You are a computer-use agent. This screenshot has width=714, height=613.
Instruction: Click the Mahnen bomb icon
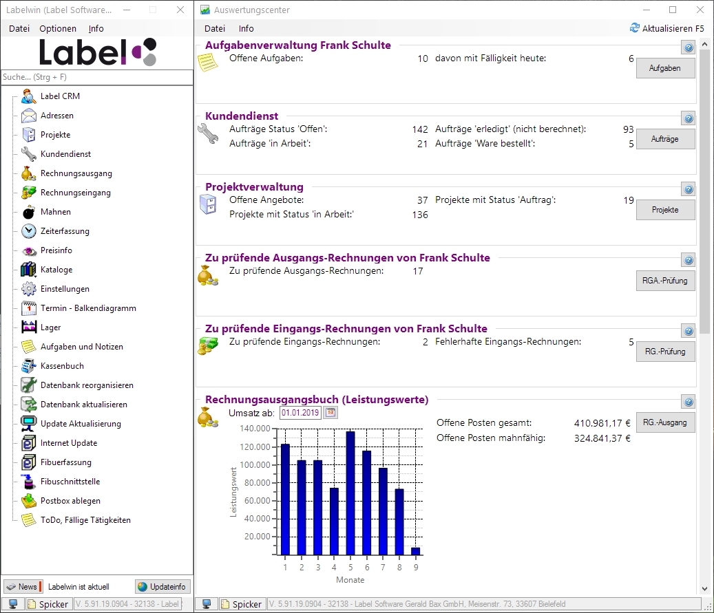[x=29, y=212]
